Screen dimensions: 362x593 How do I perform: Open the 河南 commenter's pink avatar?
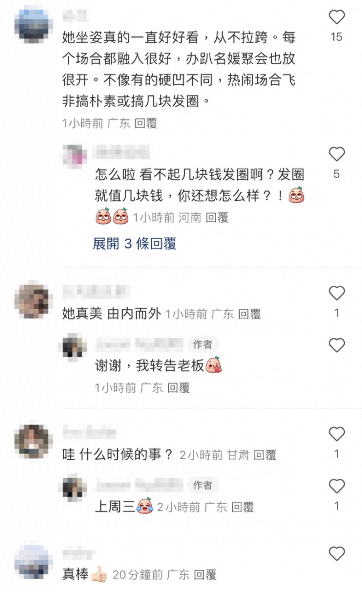(x=75, y=156)
